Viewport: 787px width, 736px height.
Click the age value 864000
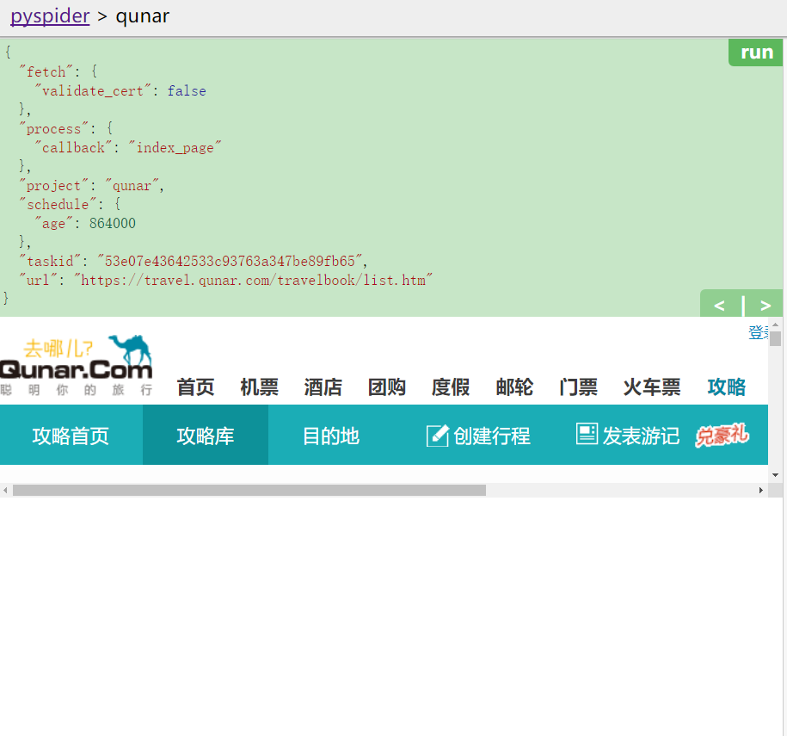tap(113, 223)
